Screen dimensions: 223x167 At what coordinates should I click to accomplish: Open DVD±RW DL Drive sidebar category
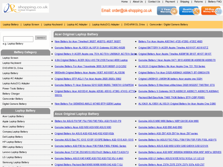click(13, 68)
